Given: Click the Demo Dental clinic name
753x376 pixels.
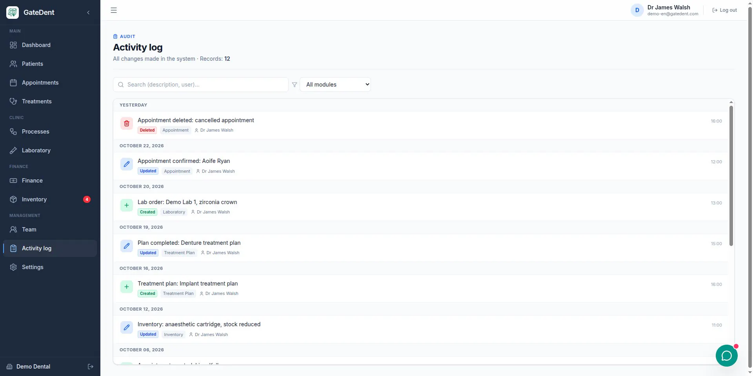Looking at the screenshot, I should click(x=33, y=367).
